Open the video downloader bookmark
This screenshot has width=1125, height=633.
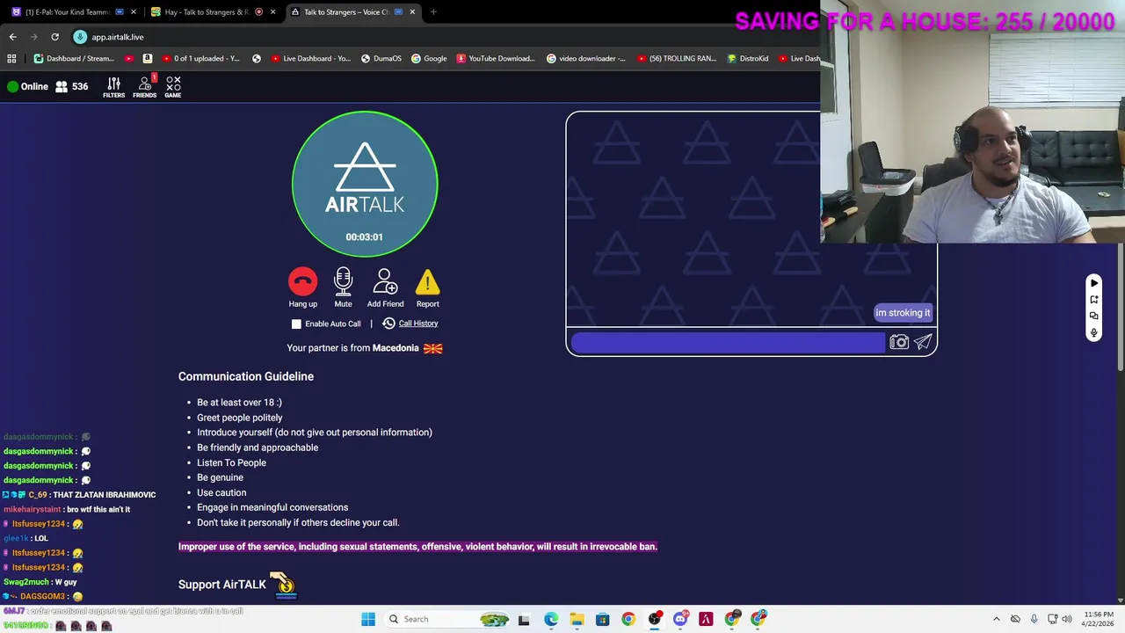586,59
